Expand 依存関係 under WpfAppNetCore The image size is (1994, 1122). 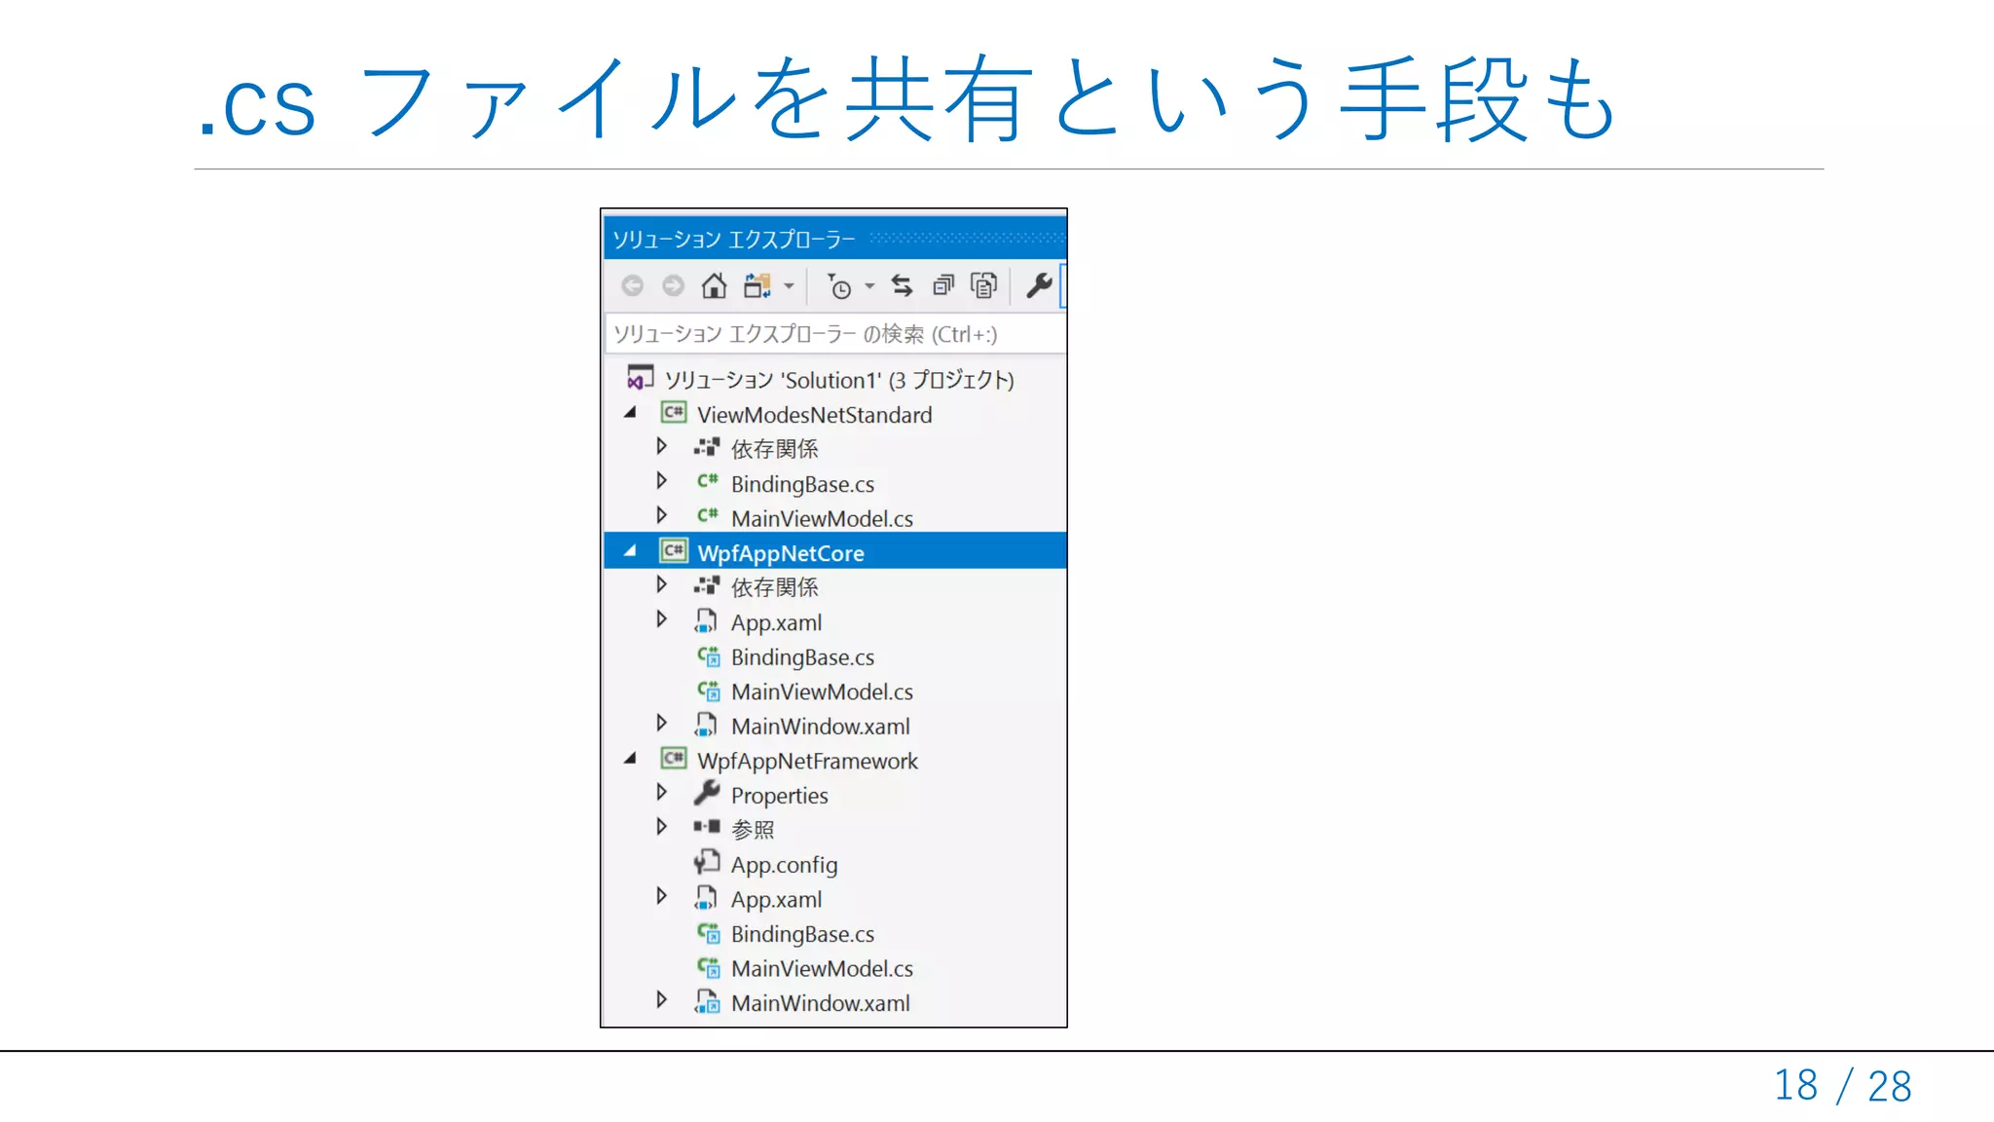[662, 584]
